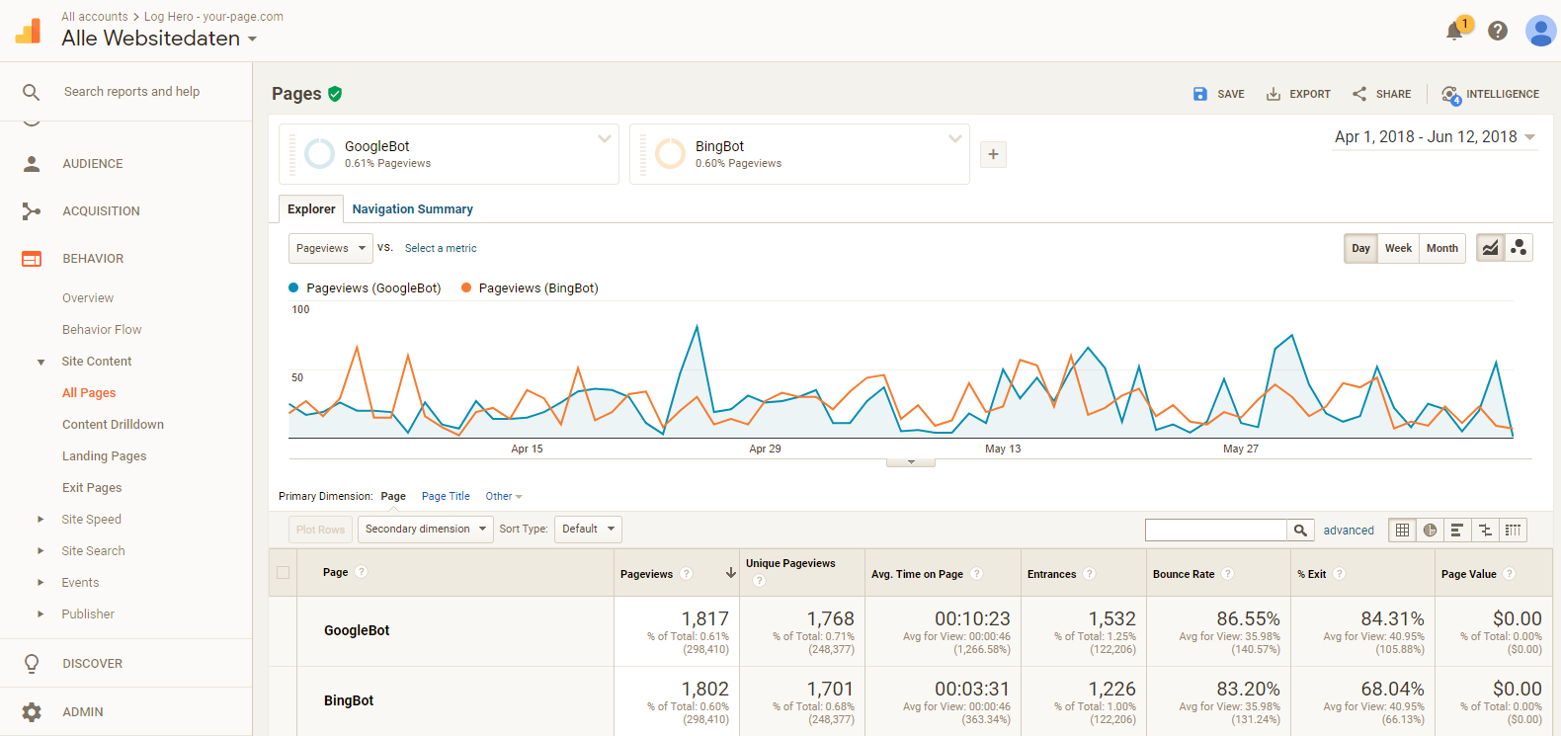
Task: Switch to the Navigation Summary tab
Action: click(413, 209)
